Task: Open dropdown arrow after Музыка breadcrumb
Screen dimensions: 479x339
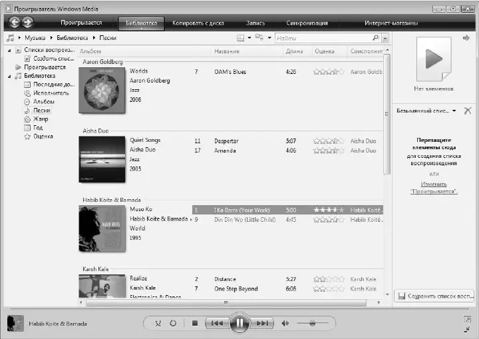Action: (x=51, y=38)
